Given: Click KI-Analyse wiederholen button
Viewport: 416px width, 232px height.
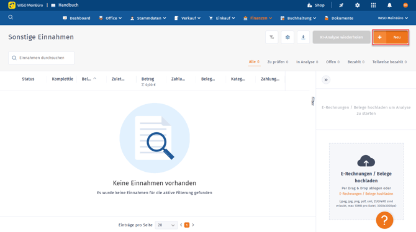Looking at the screenshot, I should 341,37.
